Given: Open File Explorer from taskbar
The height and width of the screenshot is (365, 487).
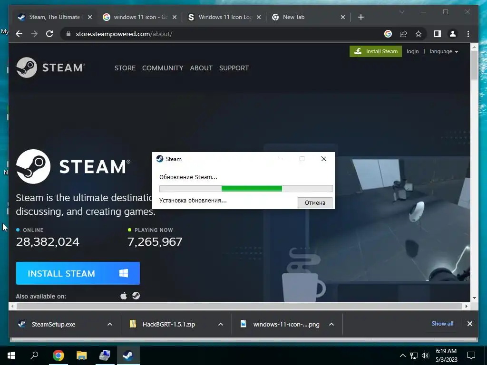Looking at the screenshot, I should (82, 355).
